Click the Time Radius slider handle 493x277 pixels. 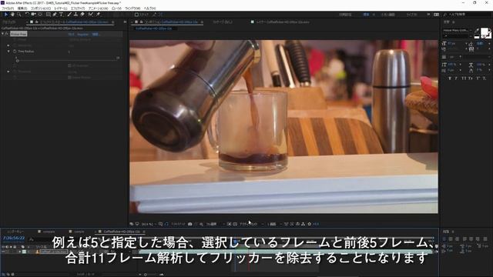coord(17,61)
